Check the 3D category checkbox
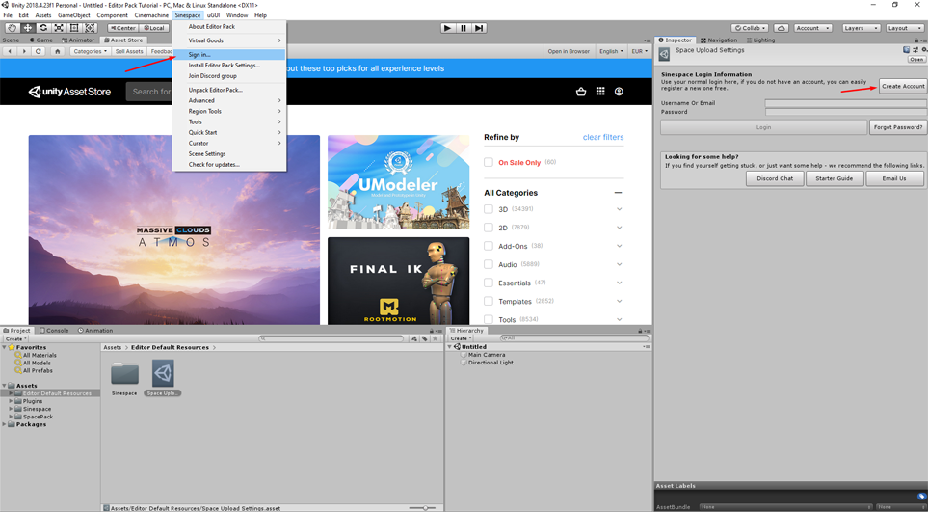This screenshot has width=928, height=512. click(x=489, y=209)
